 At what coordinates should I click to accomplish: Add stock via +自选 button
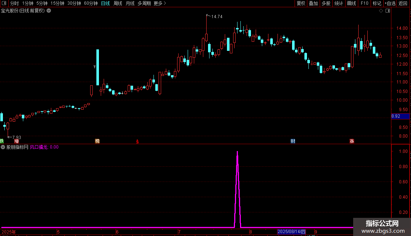(390, 3)
